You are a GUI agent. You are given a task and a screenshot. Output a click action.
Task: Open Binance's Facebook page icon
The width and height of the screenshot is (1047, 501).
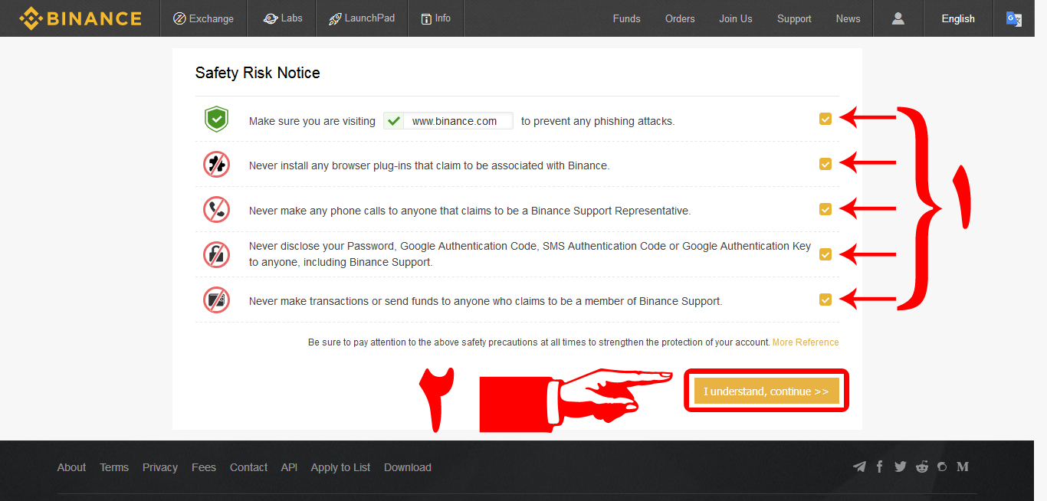880,467
